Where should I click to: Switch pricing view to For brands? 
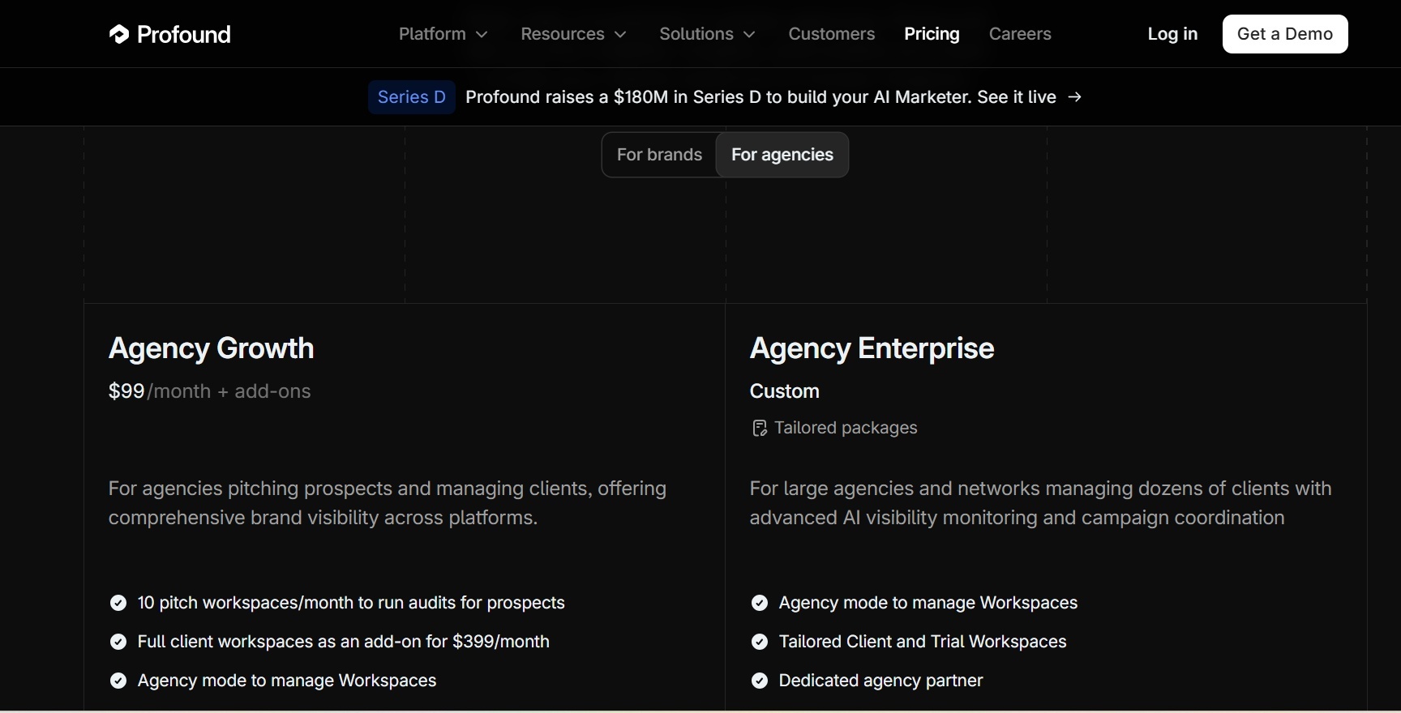pyautogui.click(x=659, y=155)
